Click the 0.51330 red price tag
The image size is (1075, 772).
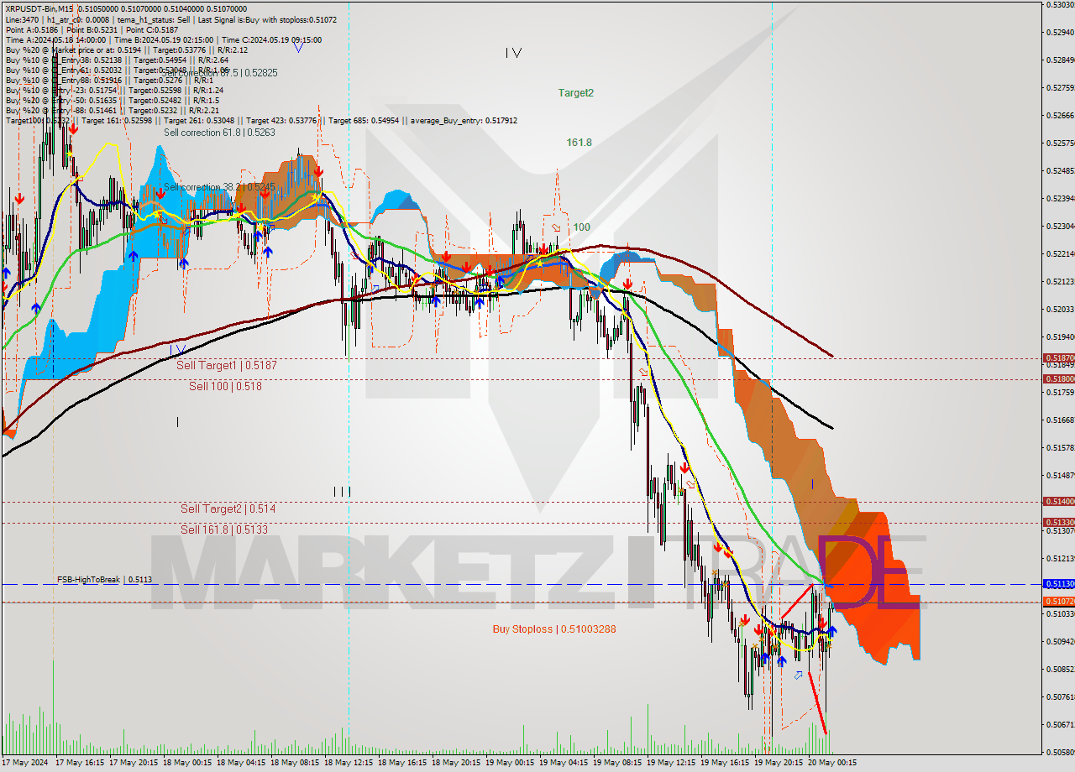tap(1058, 522)
